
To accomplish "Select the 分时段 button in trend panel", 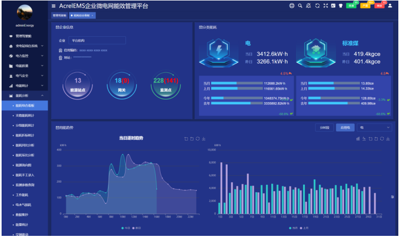I will [x=324, y=127].
